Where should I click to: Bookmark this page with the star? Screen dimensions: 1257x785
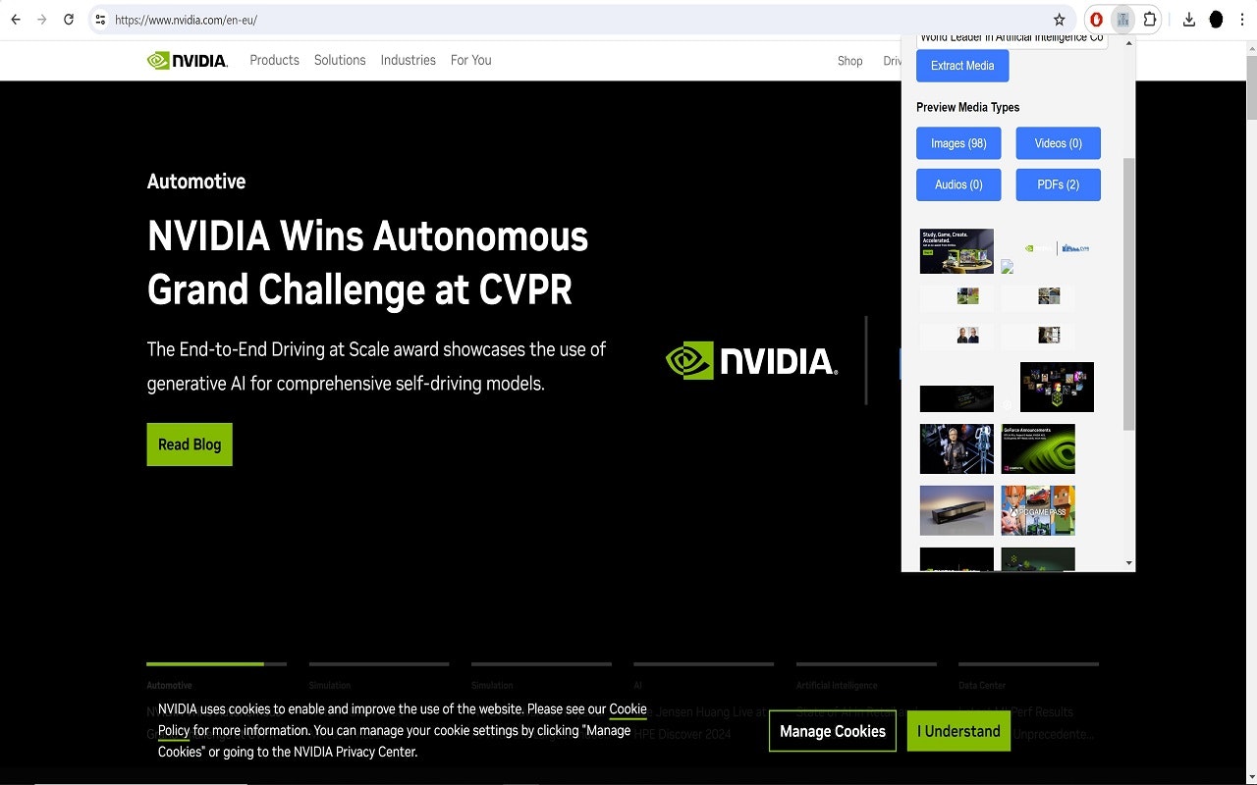[x=1060, y=20]
